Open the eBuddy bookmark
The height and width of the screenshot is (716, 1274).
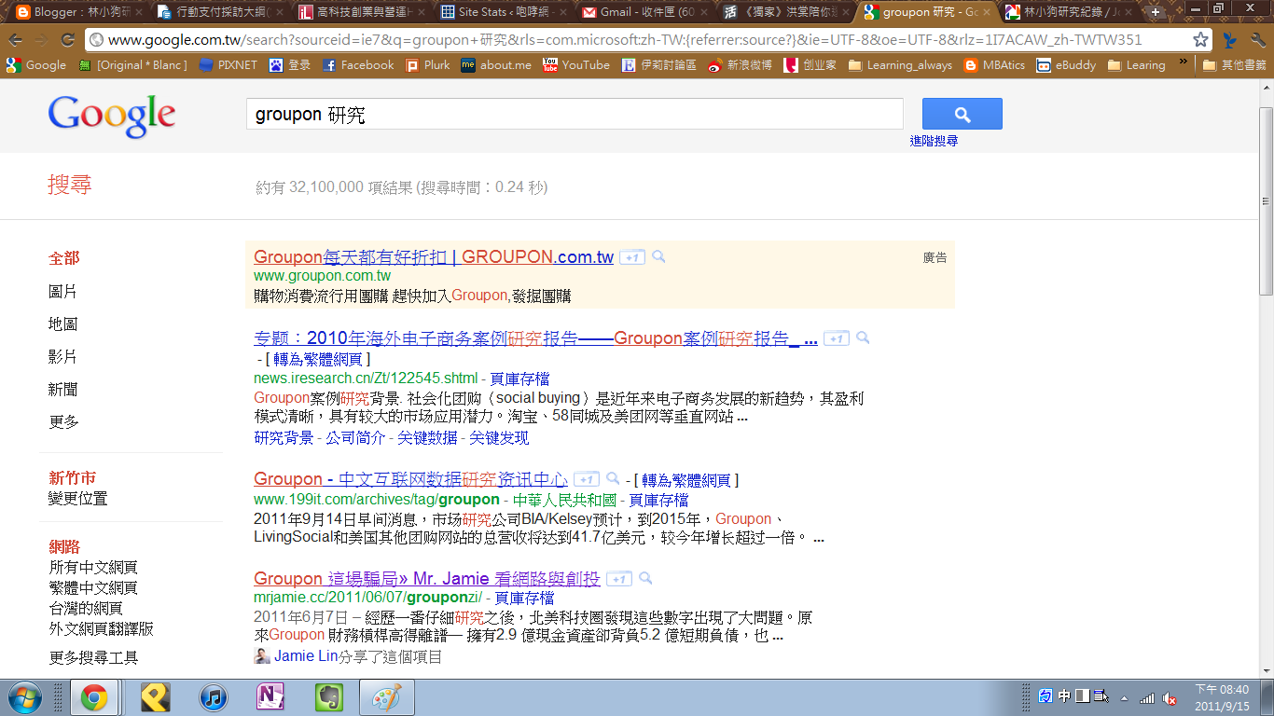[x=1065, y=65]
